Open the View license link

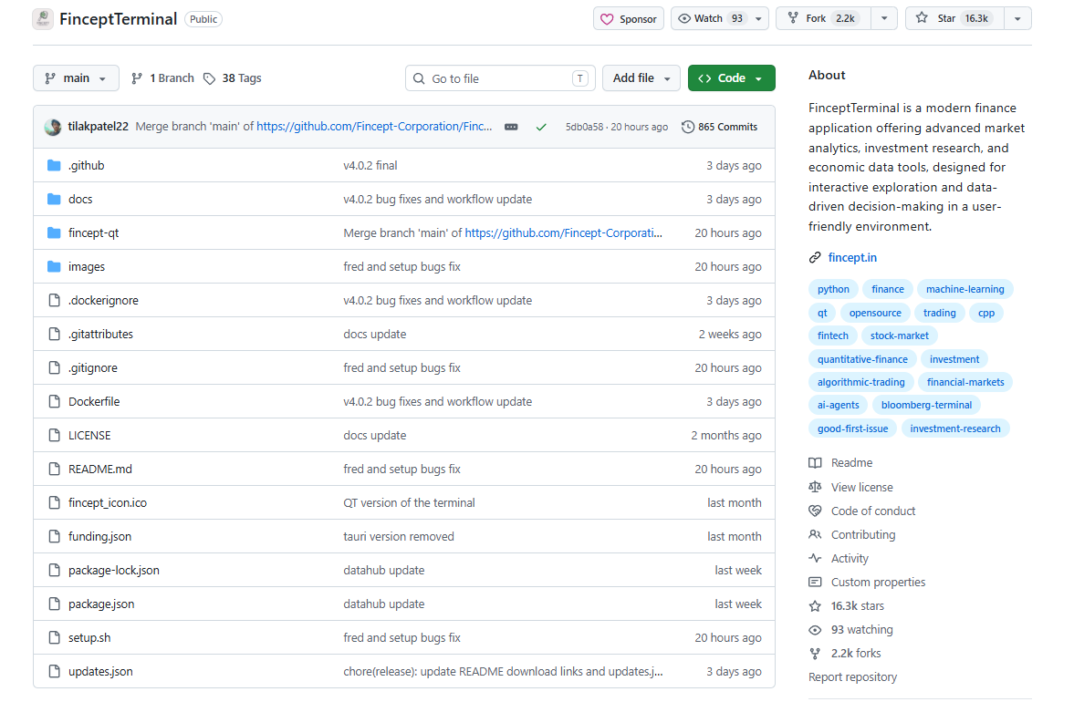click(x=861, y=487)
